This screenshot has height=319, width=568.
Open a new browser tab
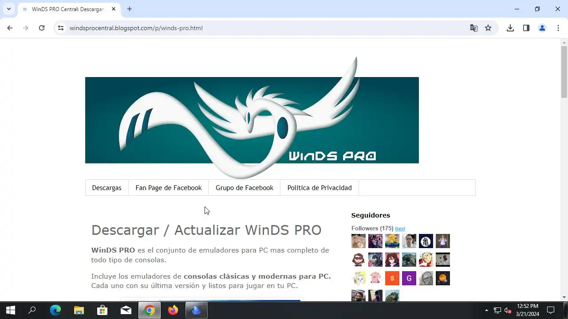(130, 9)
